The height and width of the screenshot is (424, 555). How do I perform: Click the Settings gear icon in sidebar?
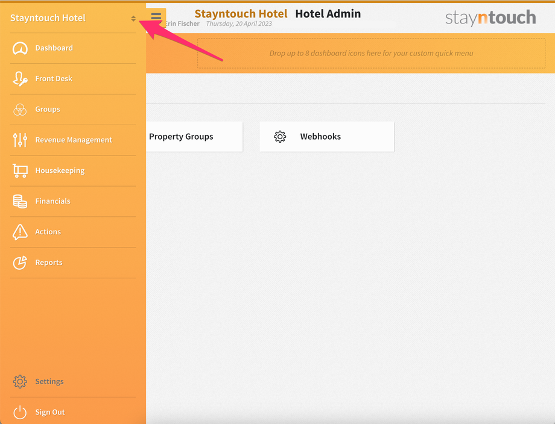click(20, 382)
